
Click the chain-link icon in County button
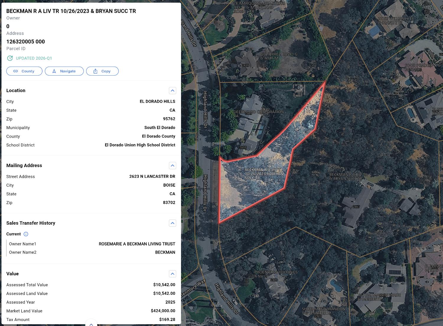(16, 71)
